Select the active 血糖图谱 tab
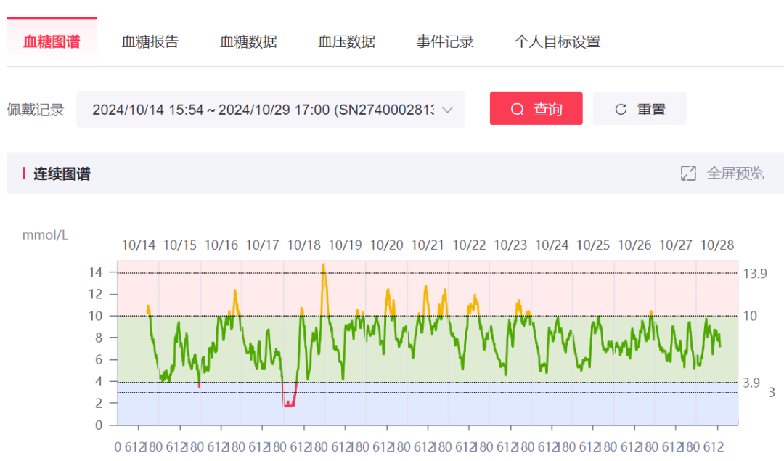Screen dimensions: 784x461 pyautogui.click(x=51, y=41)
